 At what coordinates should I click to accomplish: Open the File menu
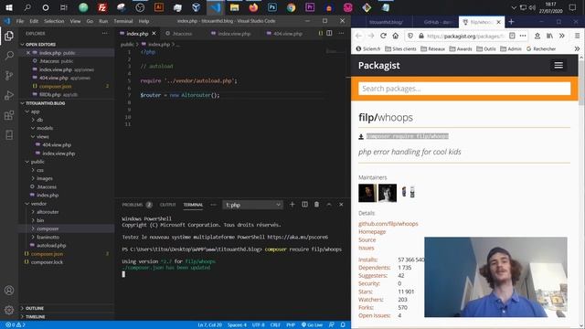point(20,21)
